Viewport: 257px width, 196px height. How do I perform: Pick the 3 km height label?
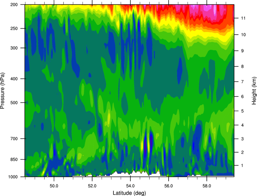click(242, 139)
